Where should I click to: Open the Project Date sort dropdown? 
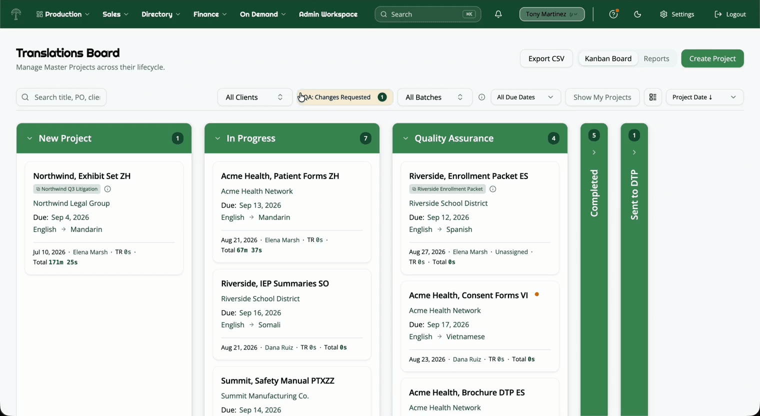click(x=704, y=97)
